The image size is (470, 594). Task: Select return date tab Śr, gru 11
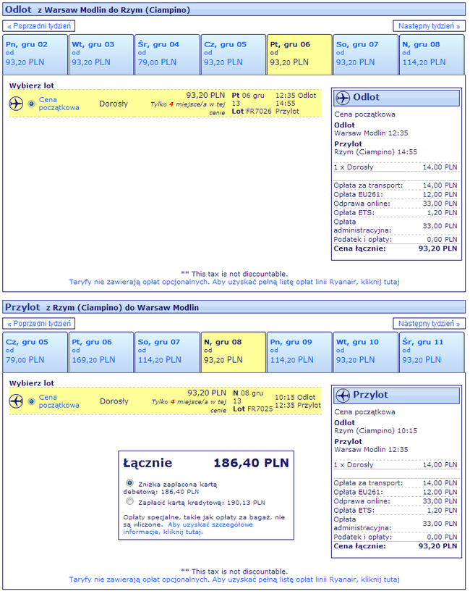click(x=432, y=352)
